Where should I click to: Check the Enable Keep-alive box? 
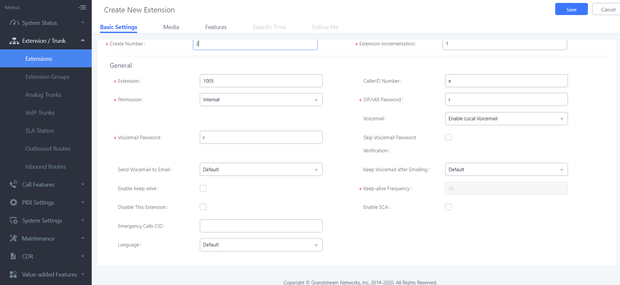tap(203, 188)
